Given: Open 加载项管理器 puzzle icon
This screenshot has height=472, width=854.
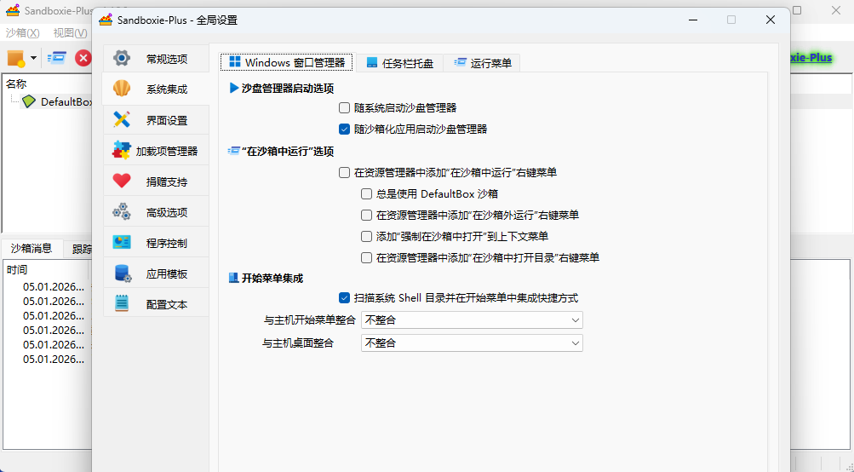Looking at the screenshot, I should click(122, 151).
